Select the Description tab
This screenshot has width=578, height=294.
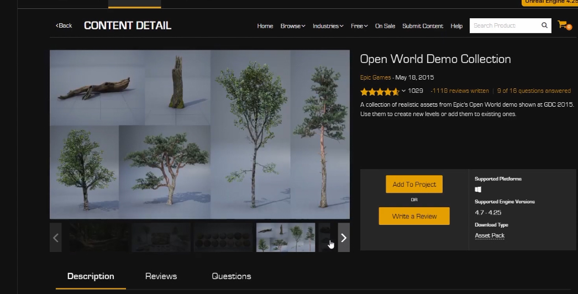pyautogui.click(x=91, y=276)
